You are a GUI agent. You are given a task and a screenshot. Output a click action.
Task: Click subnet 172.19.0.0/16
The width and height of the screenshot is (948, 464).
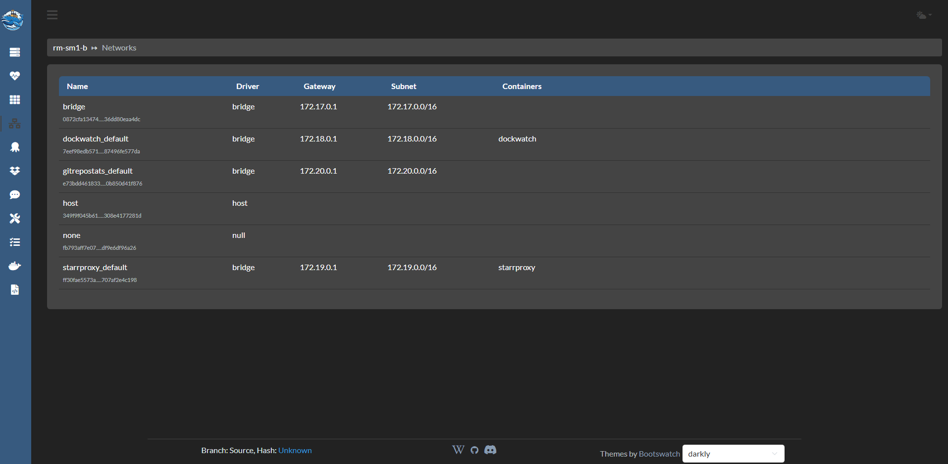(412, 267)
